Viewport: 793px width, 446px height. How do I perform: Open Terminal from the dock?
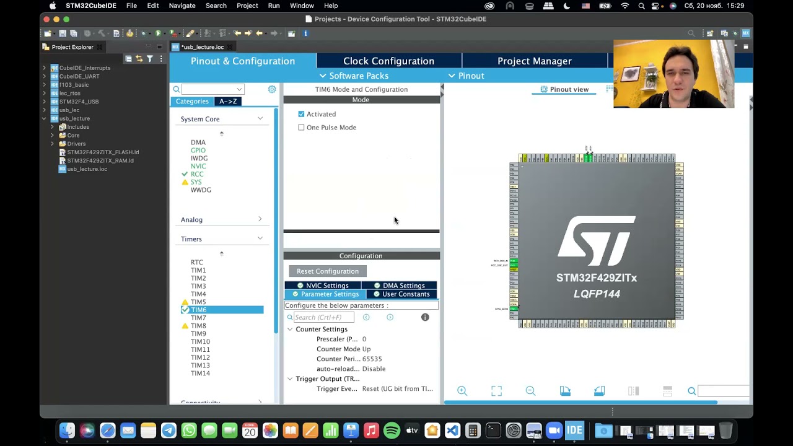[493, 431]
